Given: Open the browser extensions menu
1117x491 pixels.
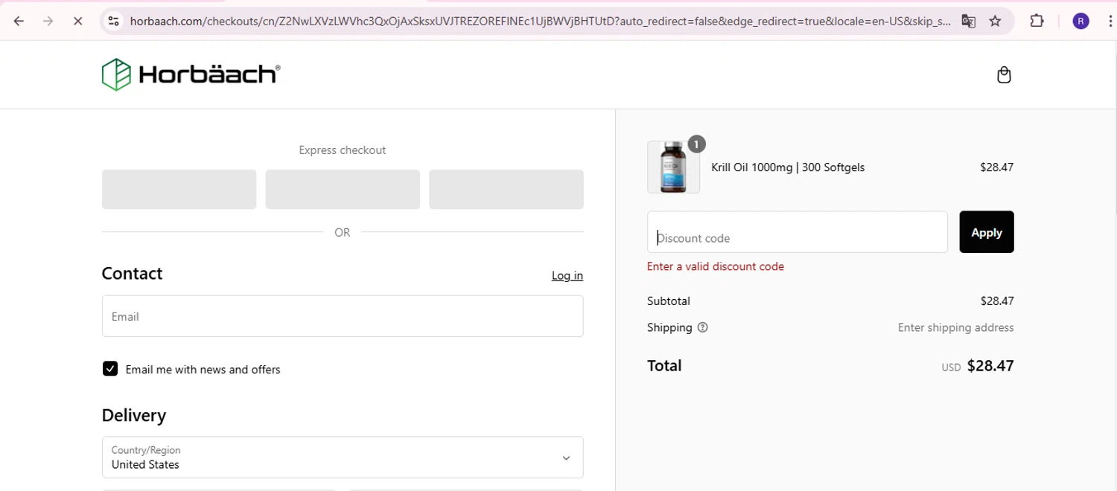Looking at the screenshot, I should click(x=1037, y=21).
